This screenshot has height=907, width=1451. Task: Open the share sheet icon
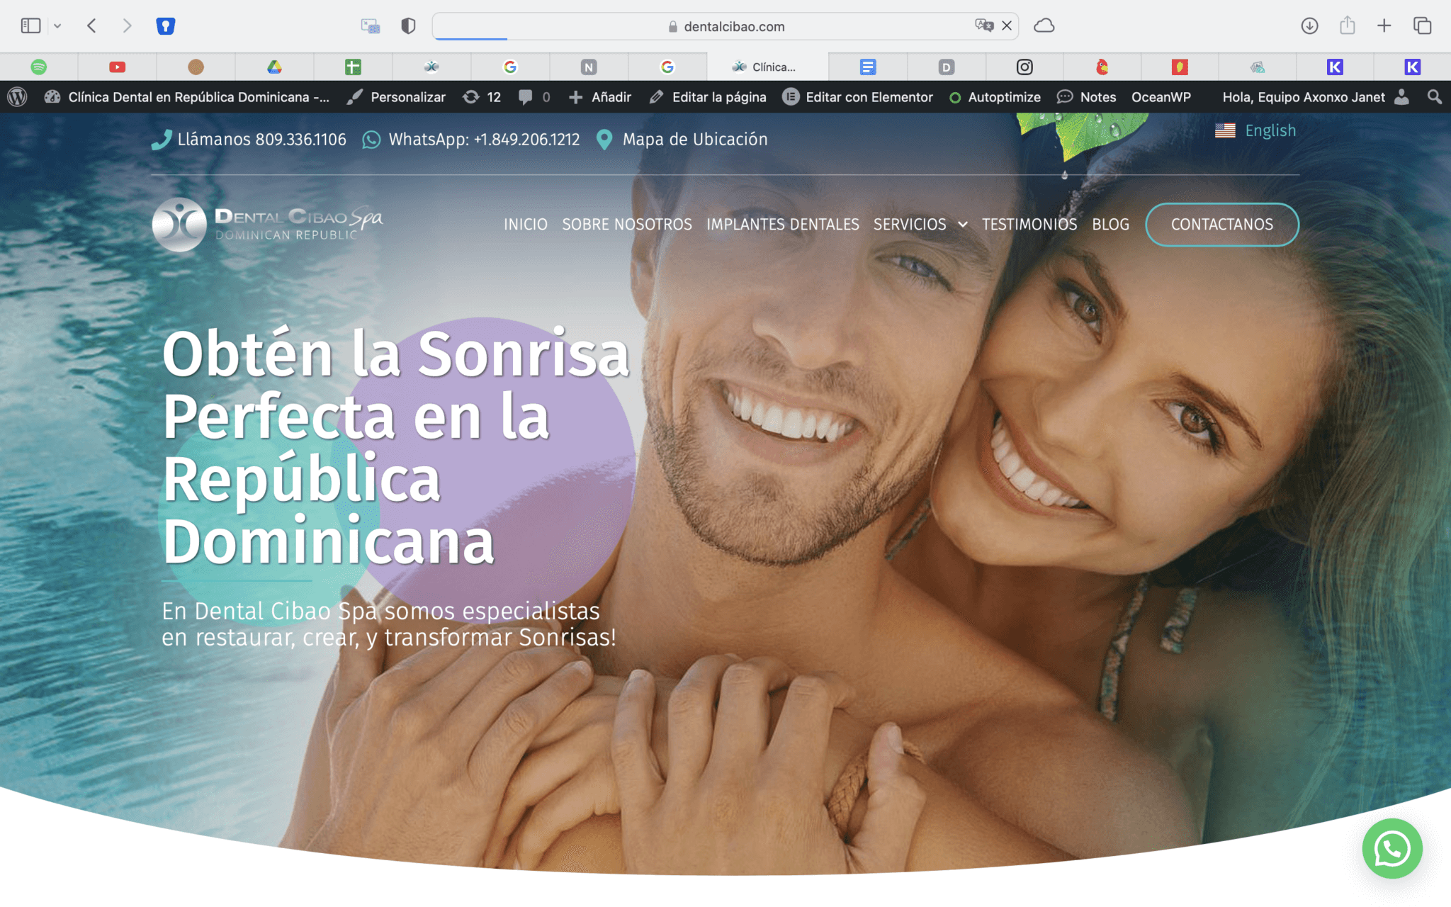pyautogui.click(x=1347, y=26)
